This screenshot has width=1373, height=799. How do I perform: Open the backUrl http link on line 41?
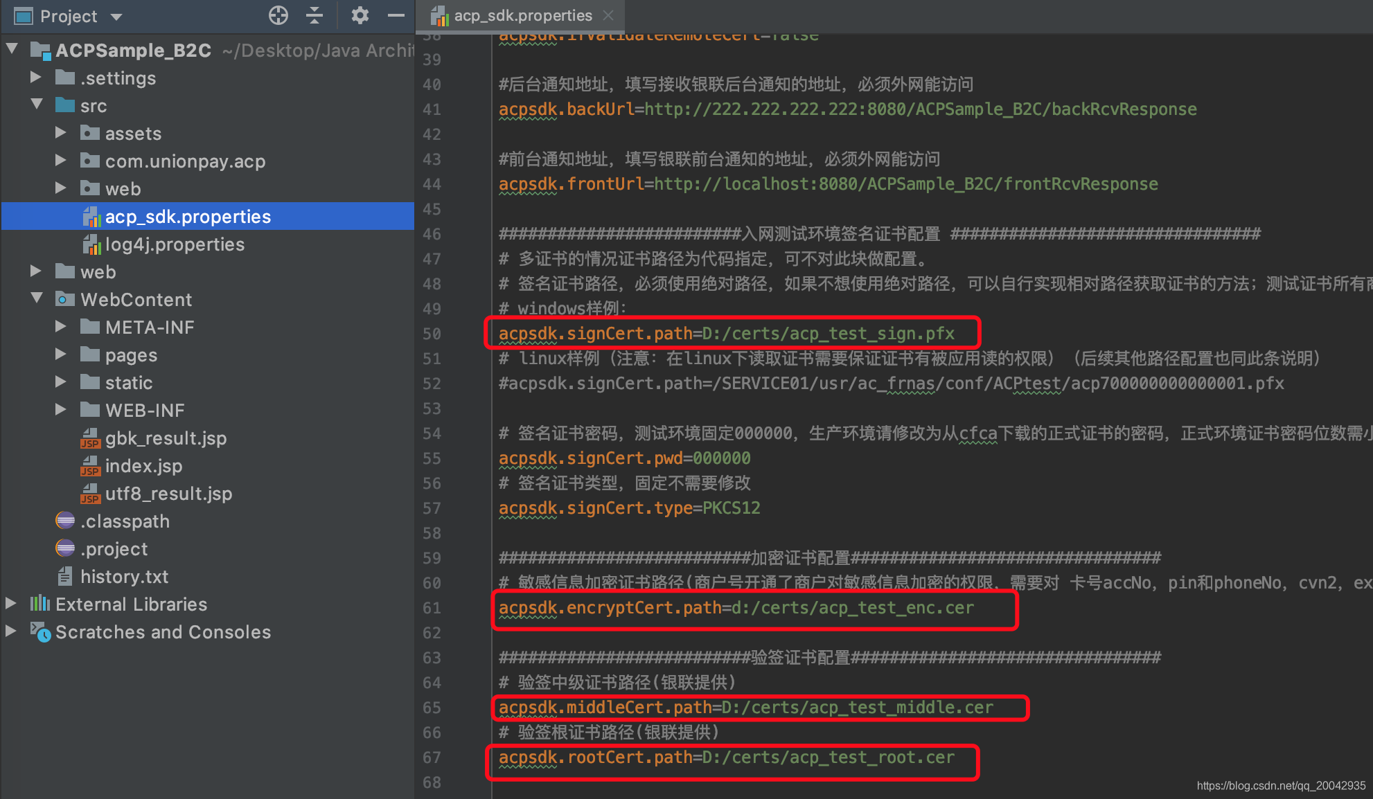(920, 109)
